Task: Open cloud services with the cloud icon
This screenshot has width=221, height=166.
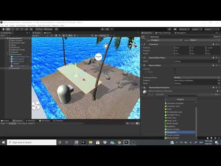Action: [175, 29]
